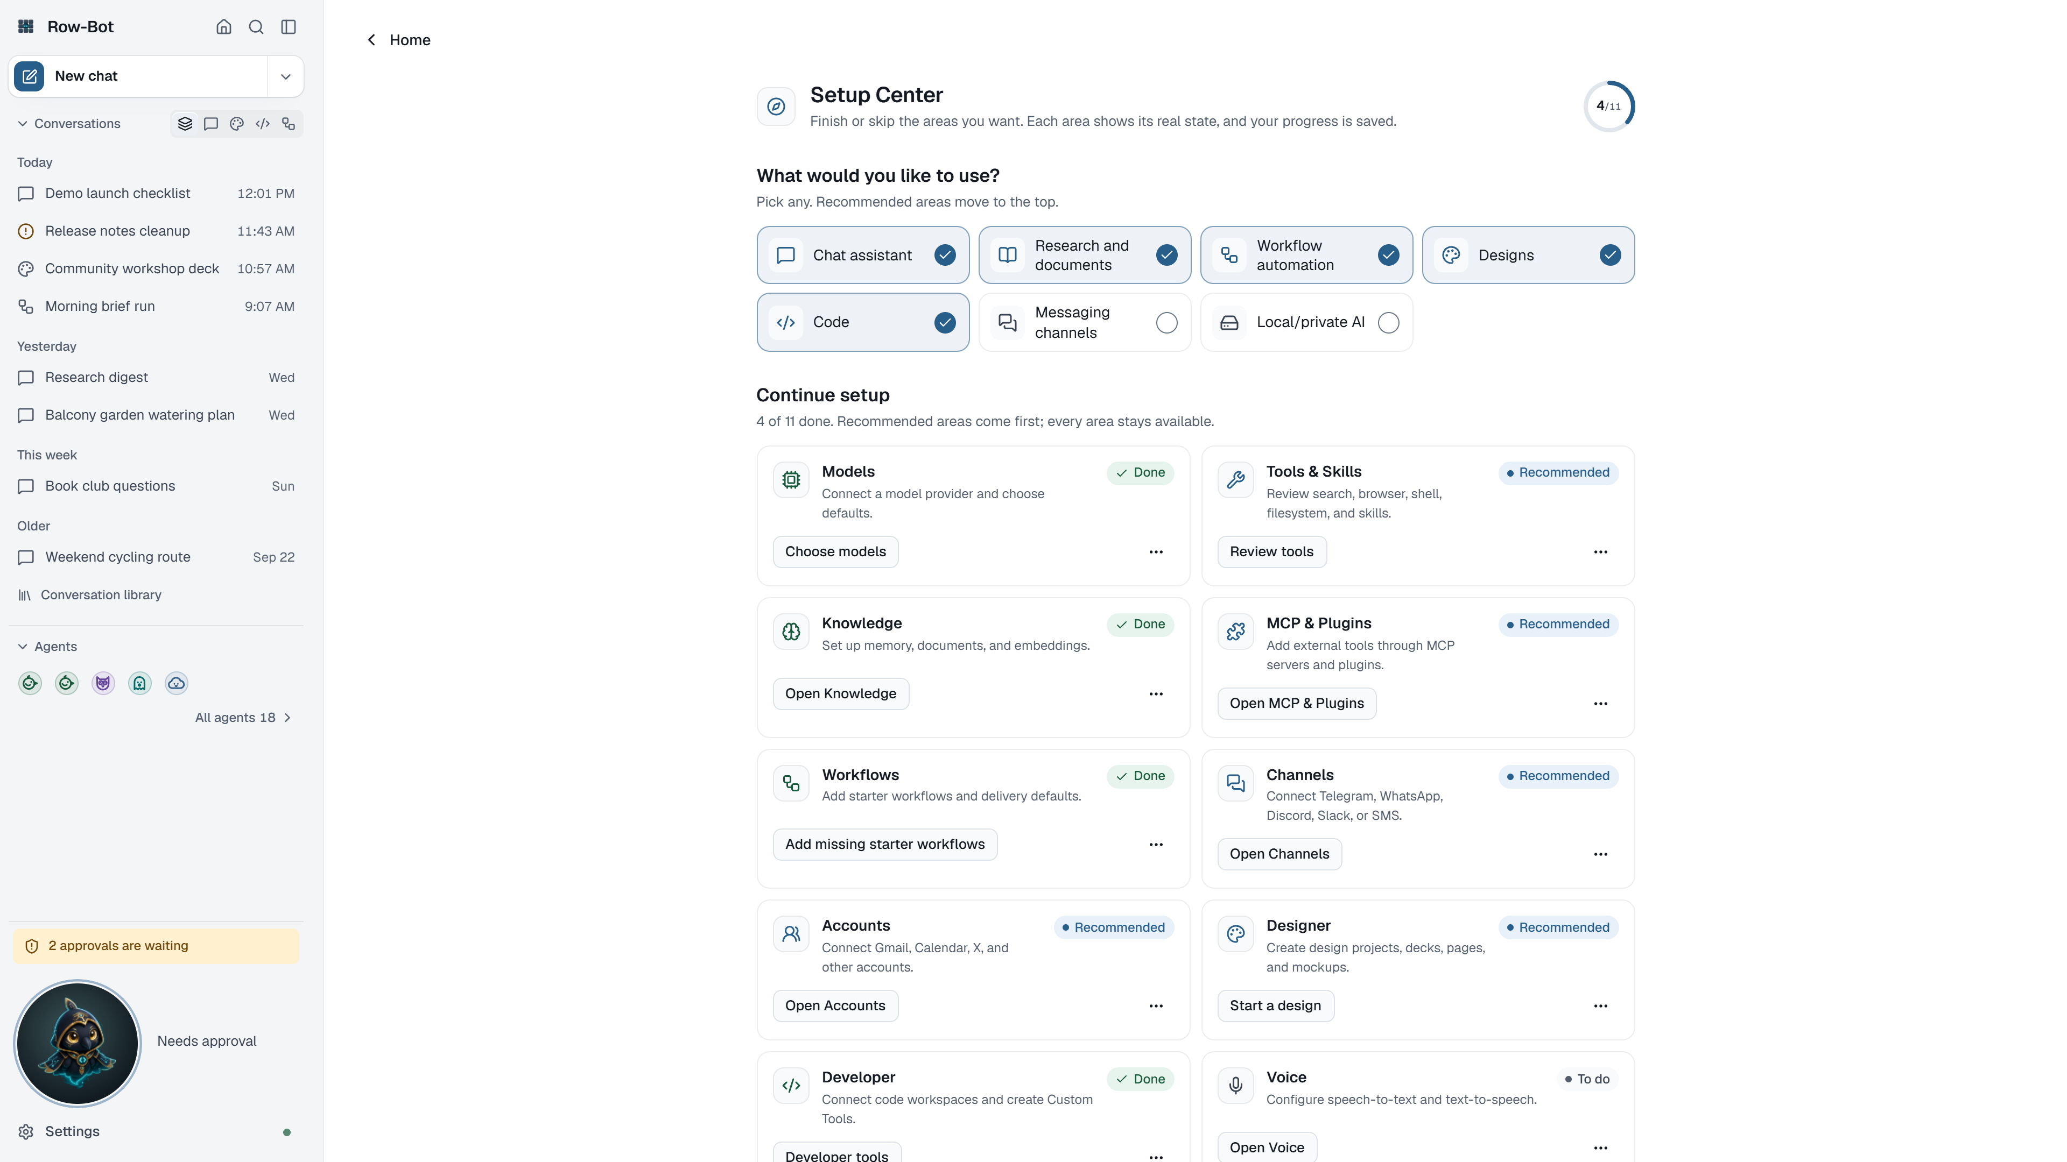The width and height of the screenshot is (2067, 1162).
Task: Click the Voice microphone icon
Action: (x=1236, y=1085)
